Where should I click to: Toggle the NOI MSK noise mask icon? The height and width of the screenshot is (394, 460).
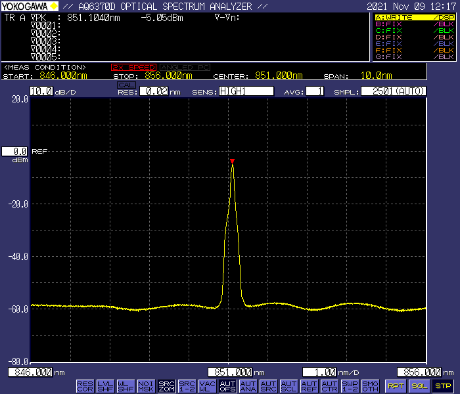point(146,386)
